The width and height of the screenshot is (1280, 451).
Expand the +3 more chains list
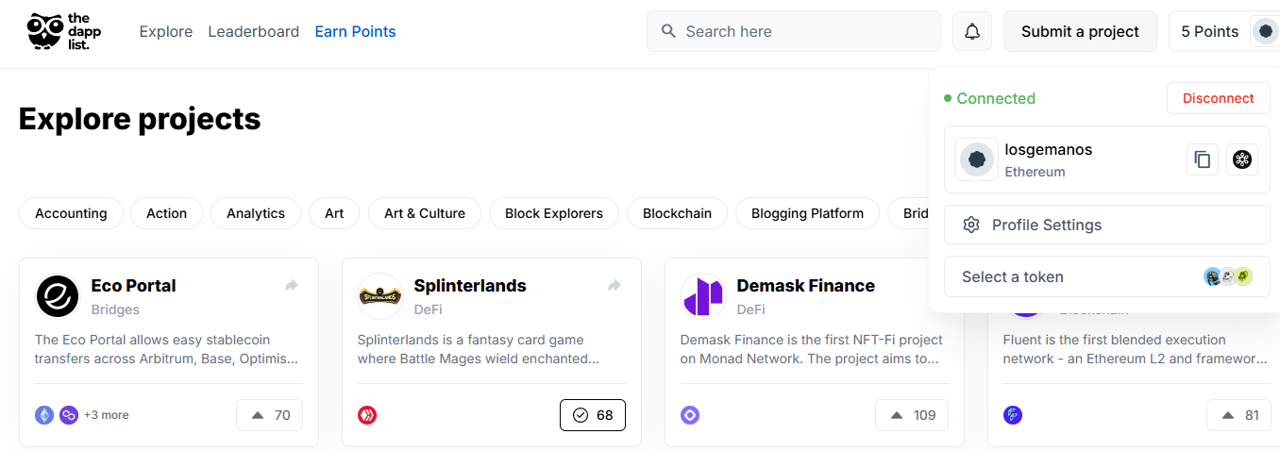click(107, 415)
